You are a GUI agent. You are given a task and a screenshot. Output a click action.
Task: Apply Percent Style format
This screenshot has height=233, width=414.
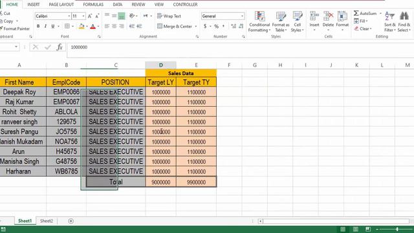click(217, 26)
